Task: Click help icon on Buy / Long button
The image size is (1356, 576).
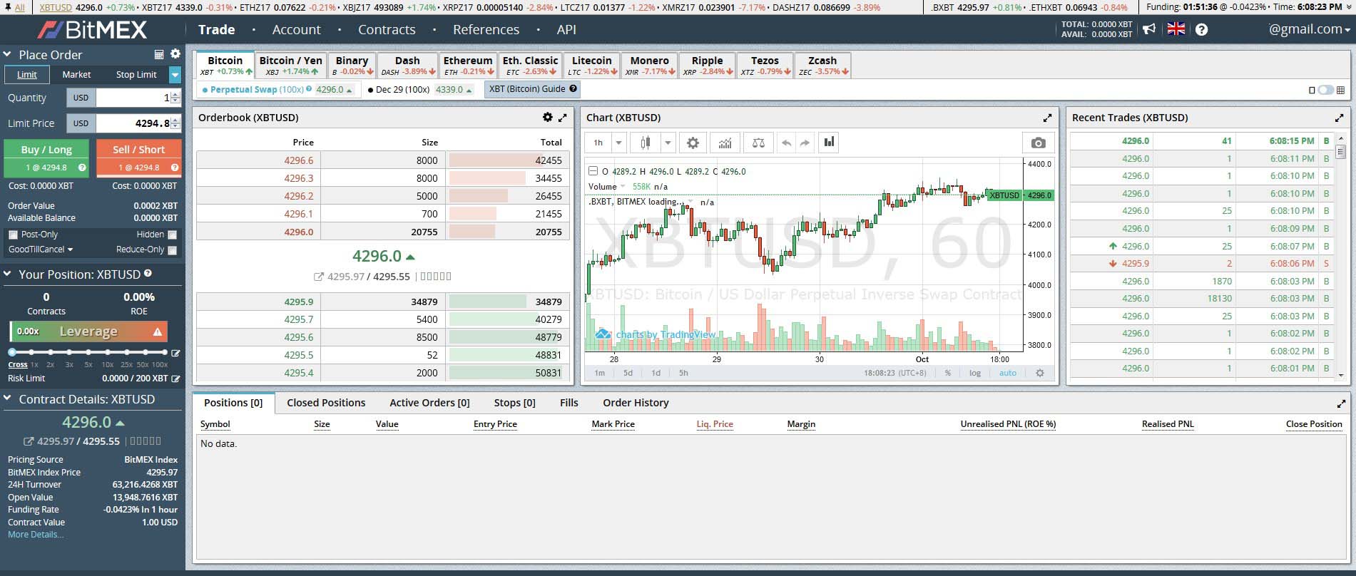Action: [x=82, y=168]
